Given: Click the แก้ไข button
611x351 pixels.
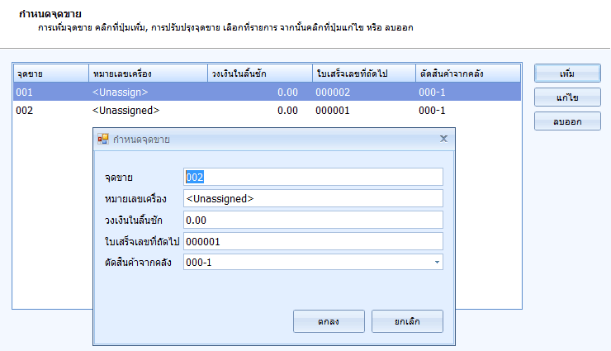Looking at the screenshot, I should [x=567, y=97].
